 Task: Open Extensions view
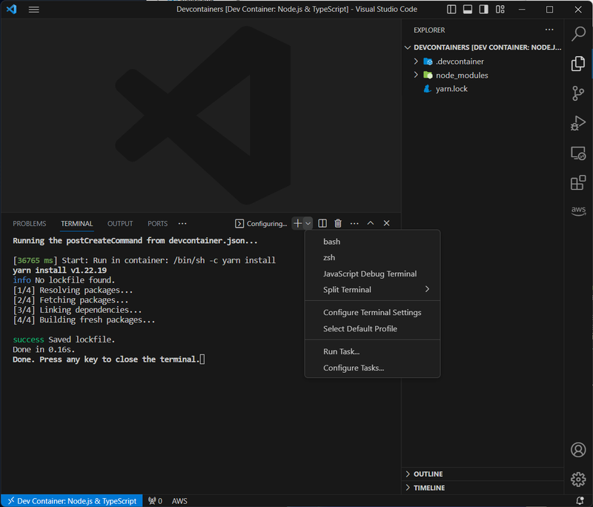pyautogui.click(x=578, y=183)
